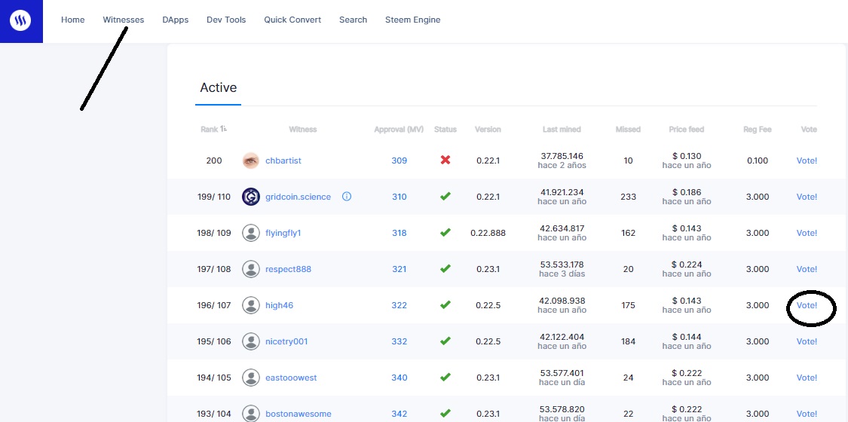Click flyingfly1 default avatar icon
Screen dimensions: 848x422
(250, 233)
